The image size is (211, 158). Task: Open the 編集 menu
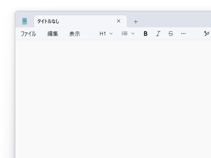click(x=53, y=34)
